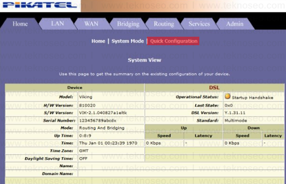The image size is (286, 184).
Task: Click the up time value 0:8:9
Action: pyautogui.click(x=85, y=136)
